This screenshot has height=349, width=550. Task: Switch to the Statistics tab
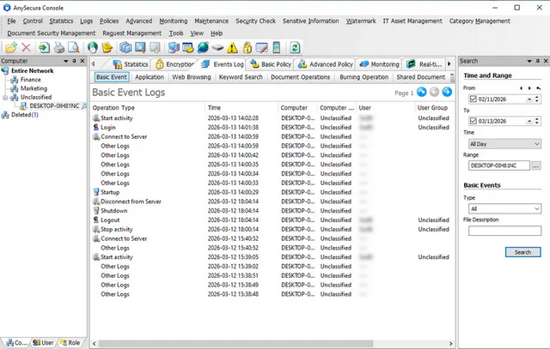131,64
